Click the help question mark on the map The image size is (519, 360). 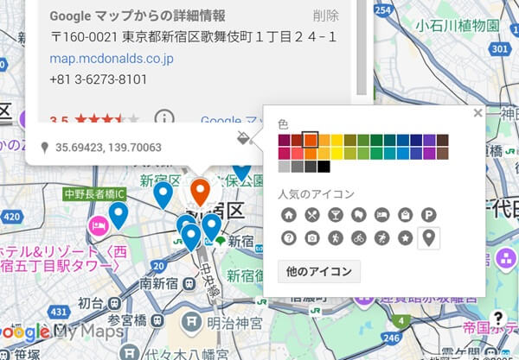(498, 319)
